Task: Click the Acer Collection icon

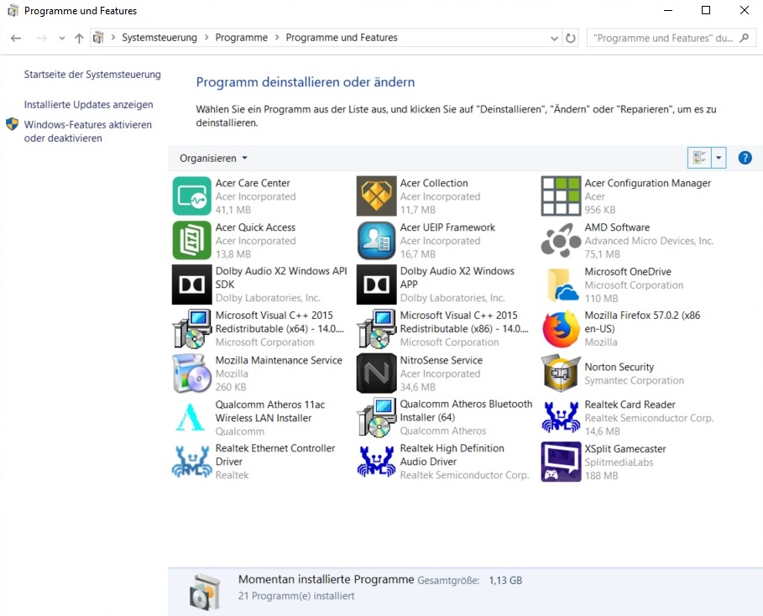Action: (376, 196)
